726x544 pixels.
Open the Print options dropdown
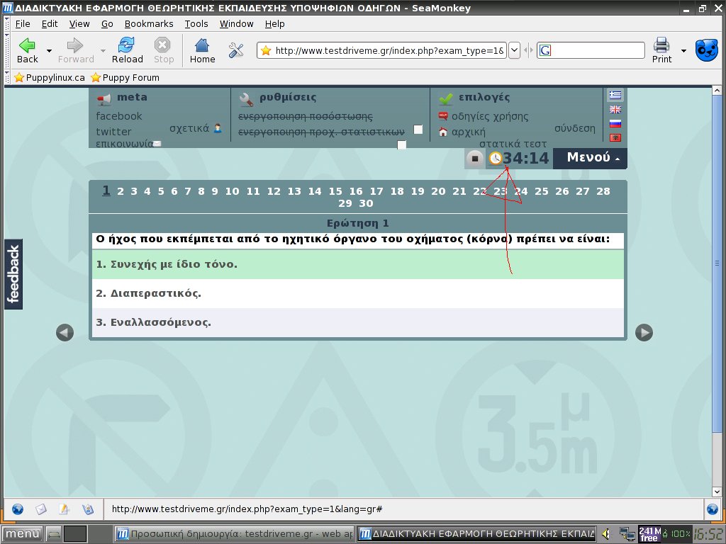click(683, 50)
